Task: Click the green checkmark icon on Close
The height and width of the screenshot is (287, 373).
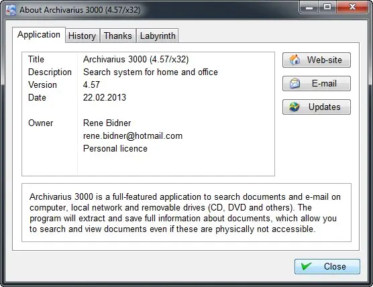Action: point(306,266)
